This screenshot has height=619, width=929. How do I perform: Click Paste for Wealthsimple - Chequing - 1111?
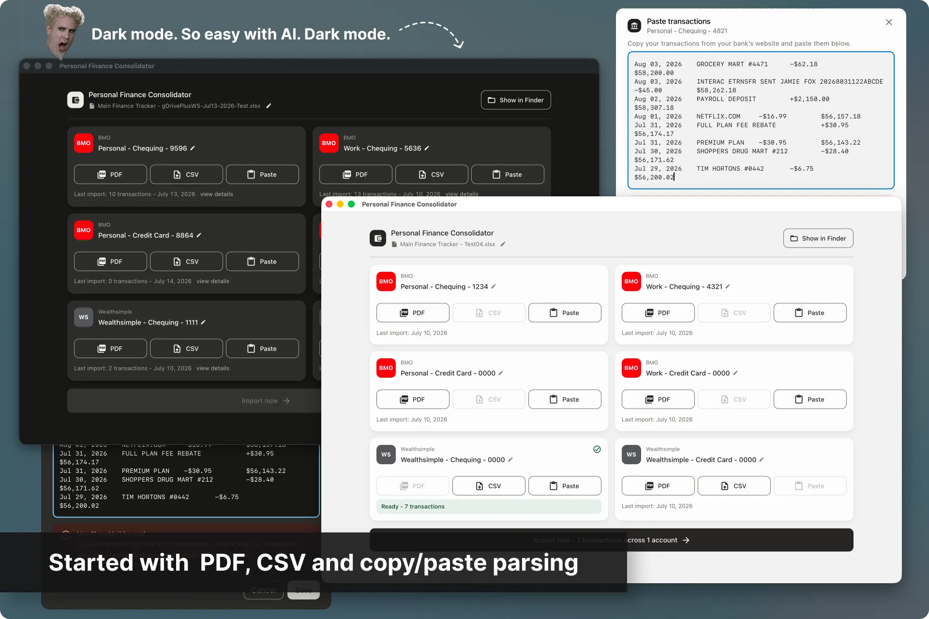262,349
